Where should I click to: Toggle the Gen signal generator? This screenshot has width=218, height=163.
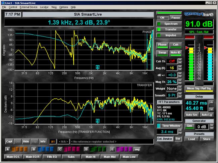(x=189, y=127)
